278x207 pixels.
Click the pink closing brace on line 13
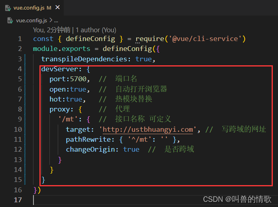60,160
